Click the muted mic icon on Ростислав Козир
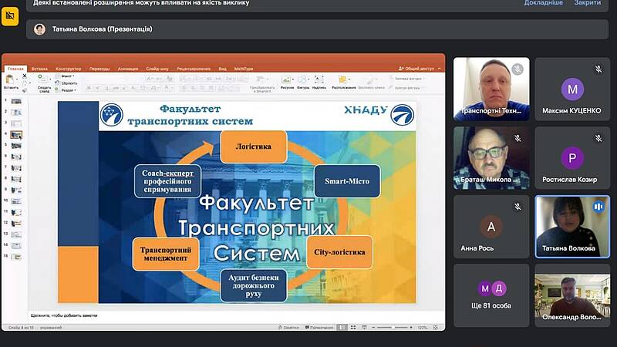This screenshot has width=617, height=347. click(598, 138)
